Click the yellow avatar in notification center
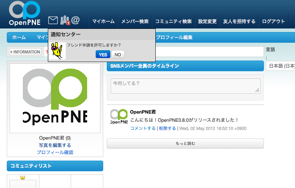 coord(57,51)
